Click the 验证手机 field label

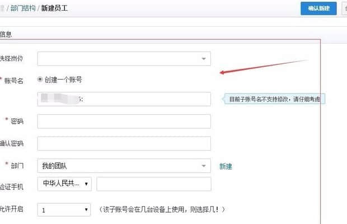coord(12,184)
